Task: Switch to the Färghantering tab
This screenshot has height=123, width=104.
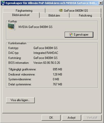Action: point(24,10)
